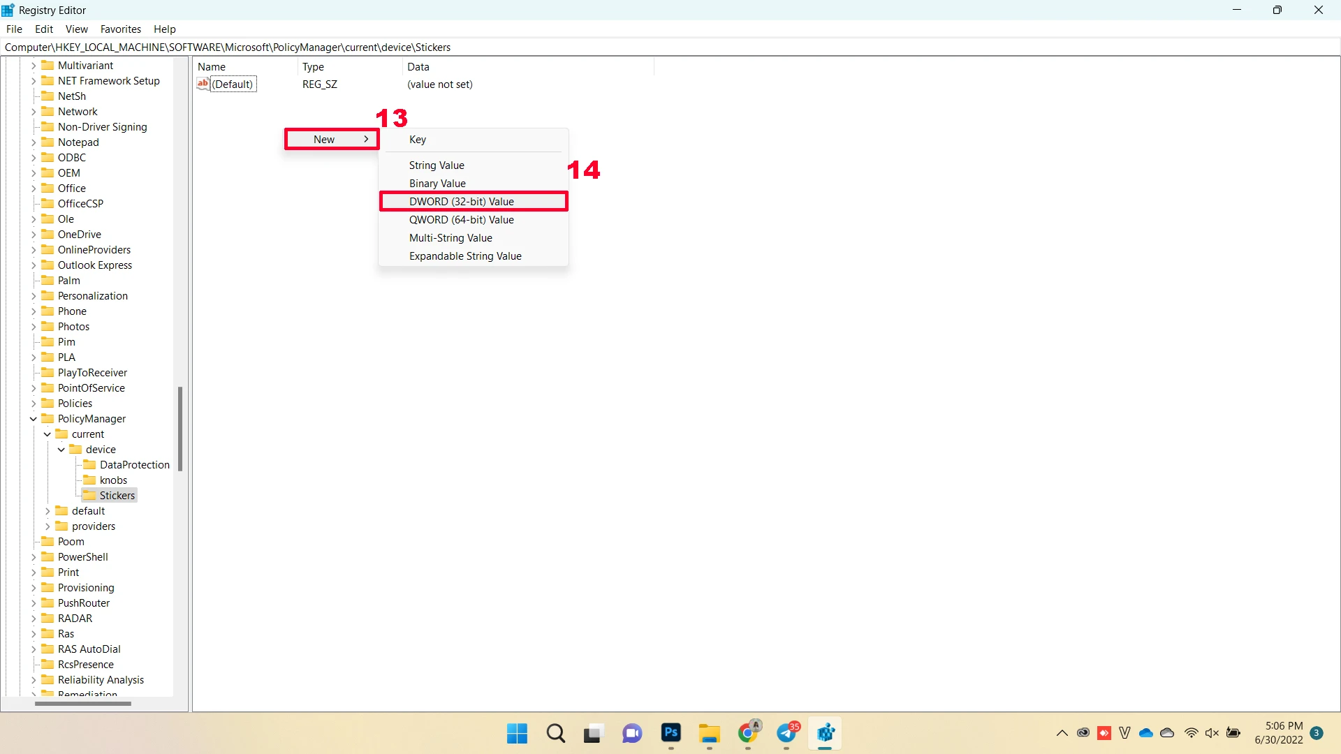Click the tree horizontal scrollbar

tap(83, 704)
